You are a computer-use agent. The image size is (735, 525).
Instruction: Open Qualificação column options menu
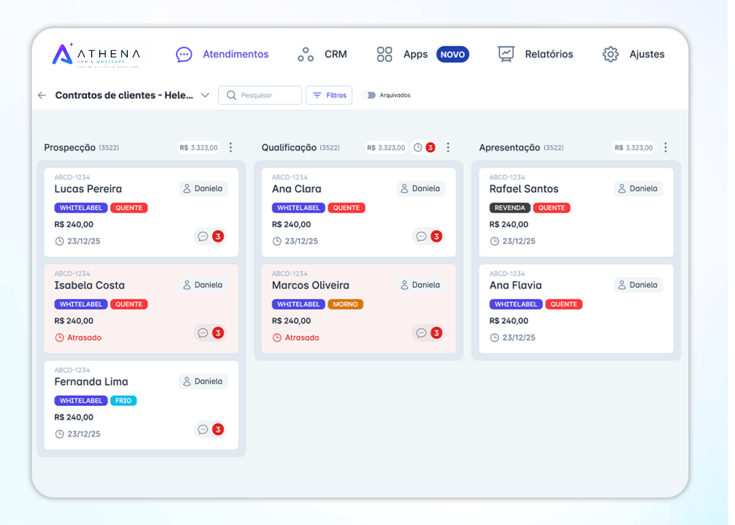[448, 148]
